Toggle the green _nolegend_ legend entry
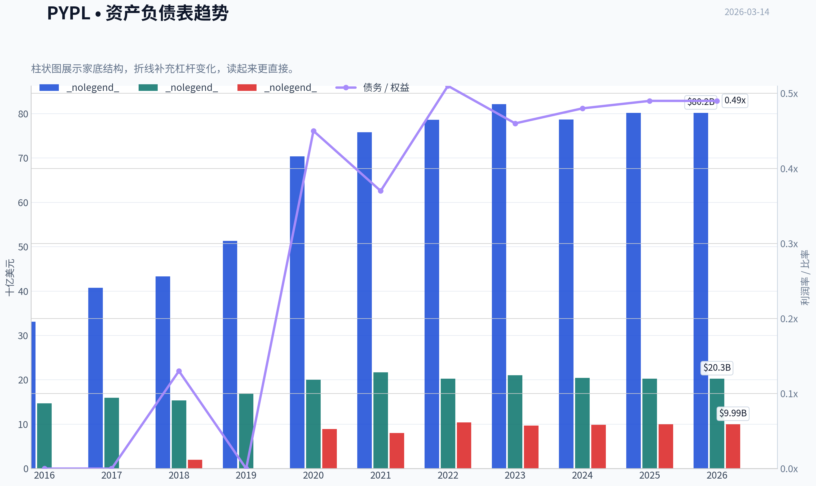 click(178, 87)
